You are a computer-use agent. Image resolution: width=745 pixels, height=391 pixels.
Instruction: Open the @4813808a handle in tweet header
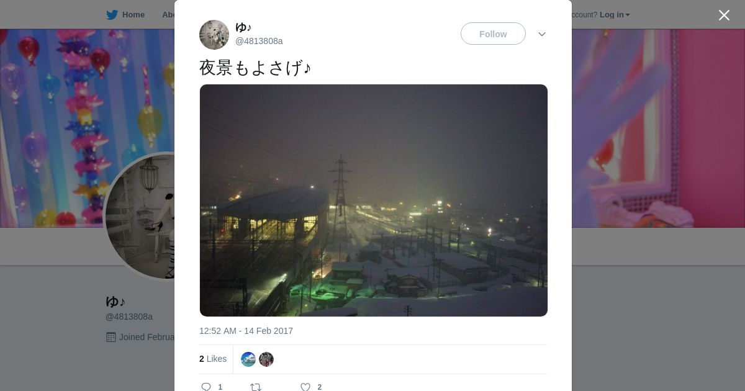click(259, 41)
